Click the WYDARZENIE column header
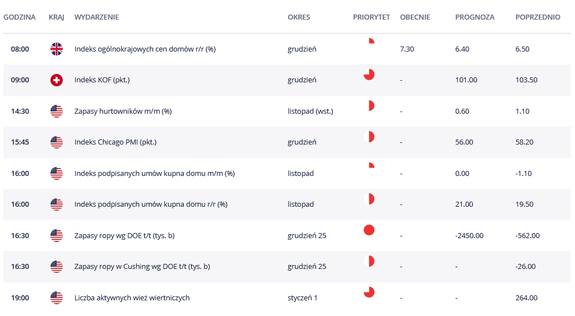The height and width of the screenshot is (316, 575). (96, 17)
